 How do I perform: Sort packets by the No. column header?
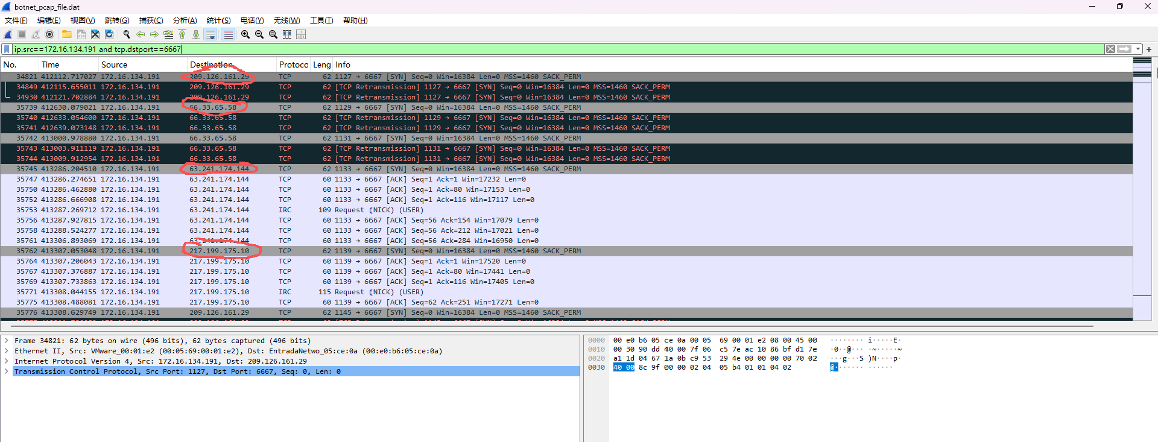click(x=20, y=65)
